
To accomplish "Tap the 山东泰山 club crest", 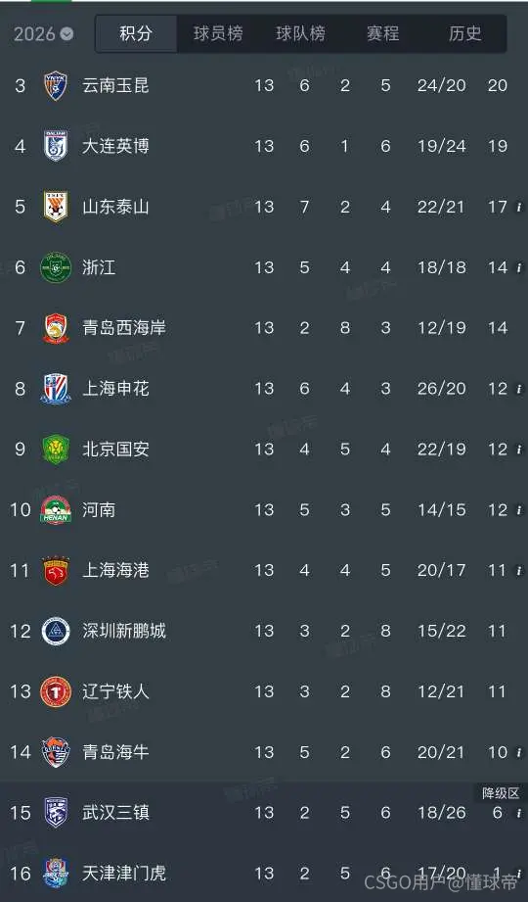I will (56, 207).
